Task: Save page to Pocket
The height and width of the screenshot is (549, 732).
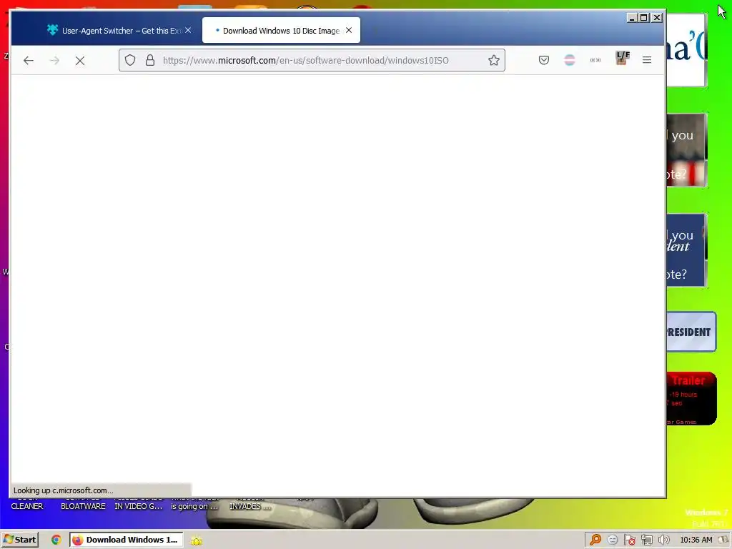Action: pos(544,60)
